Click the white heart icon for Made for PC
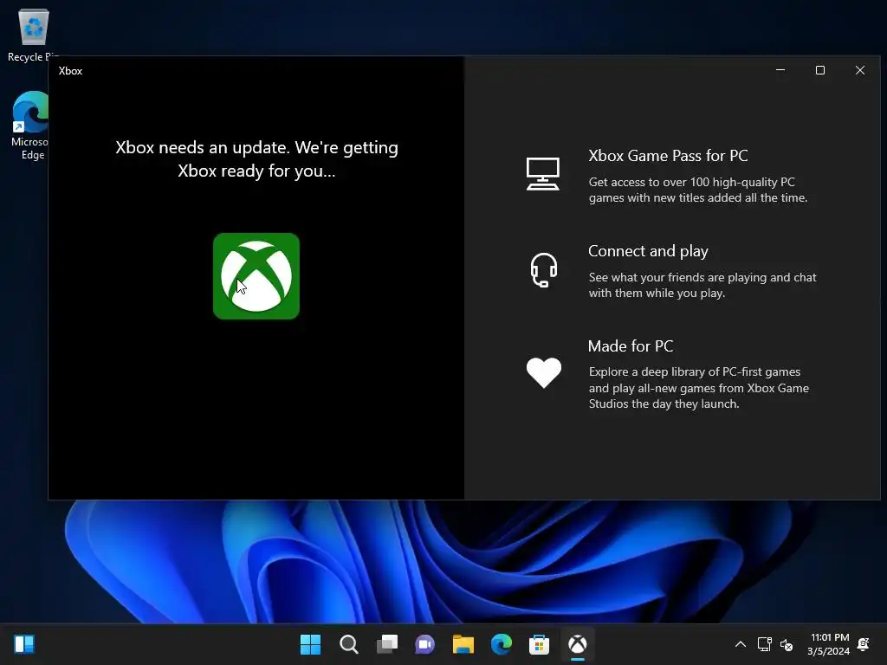 pyautogui.click(x=544, y=372)
